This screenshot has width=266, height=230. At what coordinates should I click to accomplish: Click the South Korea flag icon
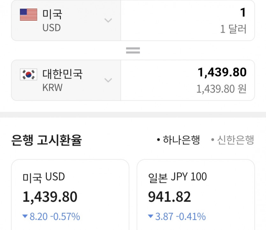(x=28, y=75)
